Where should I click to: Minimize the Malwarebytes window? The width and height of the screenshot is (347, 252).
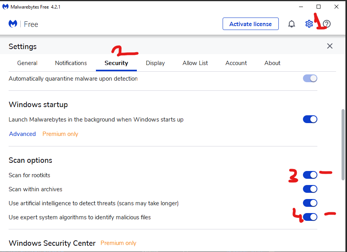point(301,7)
